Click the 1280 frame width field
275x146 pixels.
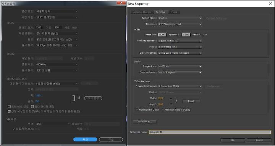coord(40,27)
